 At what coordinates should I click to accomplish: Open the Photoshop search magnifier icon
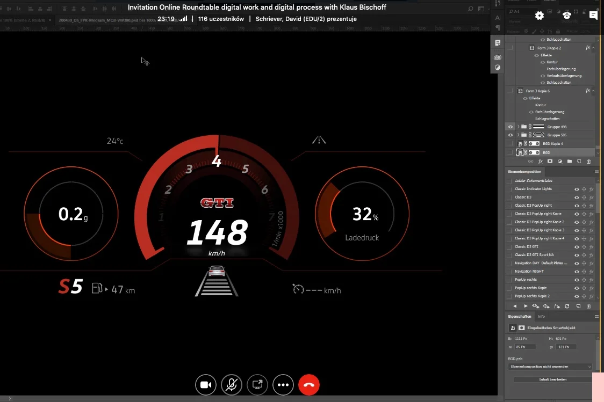coord(470,9)
